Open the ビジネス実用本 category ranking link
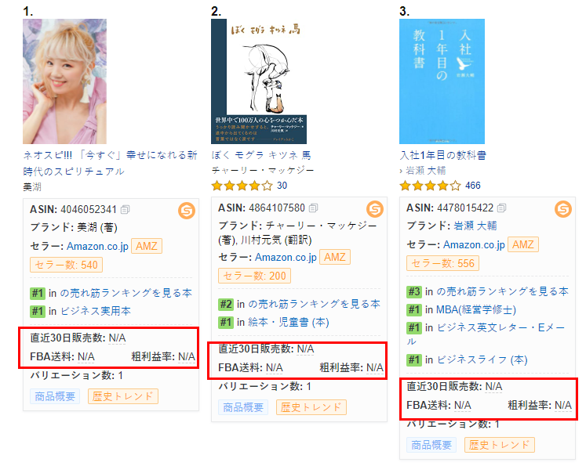 coord(96,311)
